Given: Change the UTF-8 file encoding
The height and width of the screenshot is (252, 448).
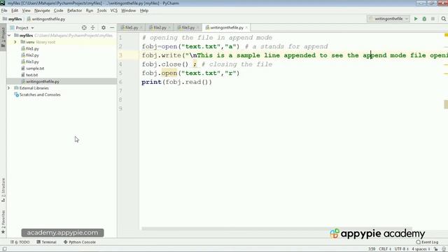Looking at the screenshot, I should [x=401, y=249].
